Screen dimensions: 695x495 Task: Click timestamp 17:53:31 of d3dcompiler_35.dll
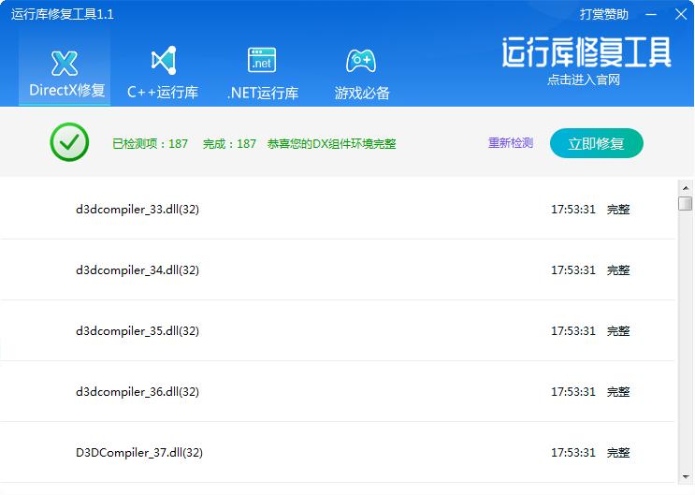573,330
